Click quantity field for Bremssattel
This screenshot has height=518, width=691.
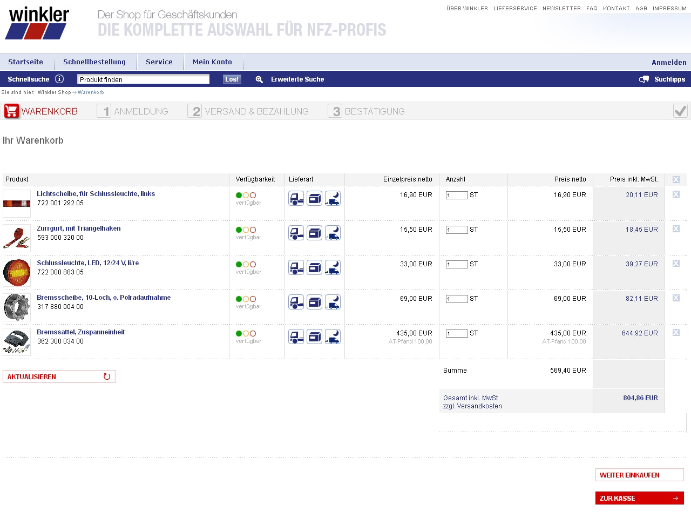pyautogui.click(x=457, y=334)
